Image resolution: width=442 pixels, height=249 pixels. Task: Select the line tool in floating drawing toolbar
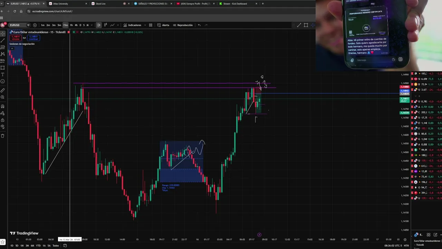coord(299,25)
